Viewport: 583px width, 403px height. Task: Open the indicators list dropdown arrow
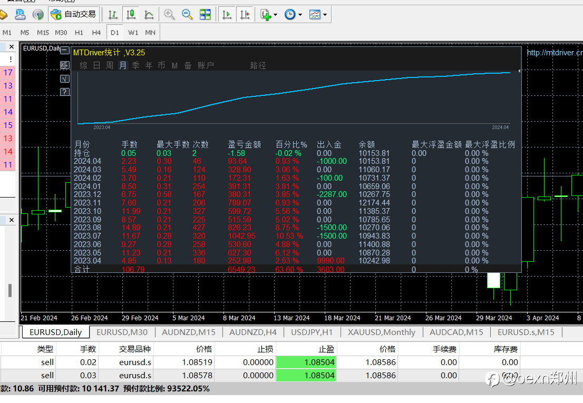276,15
